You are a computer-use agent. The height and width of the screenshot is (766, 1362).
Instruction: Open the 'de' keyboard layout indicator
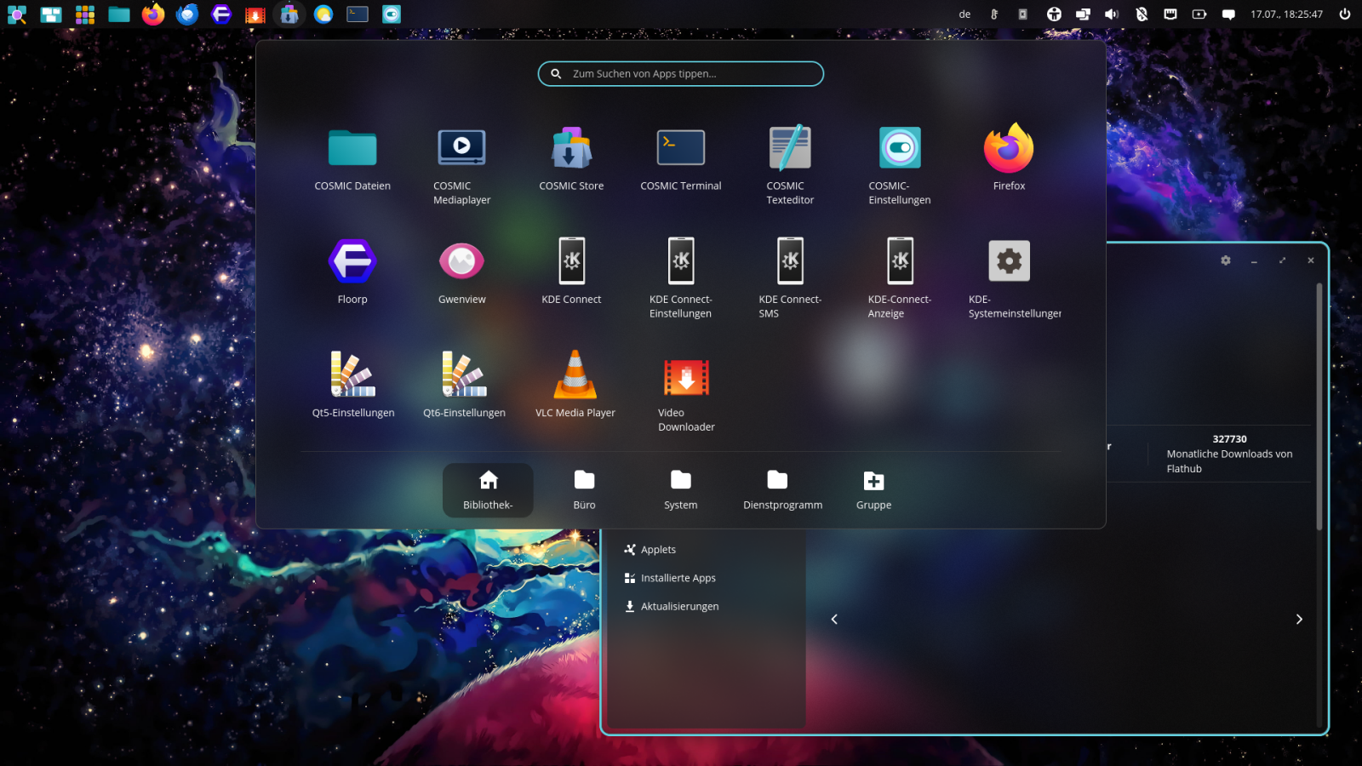point(964,14)
